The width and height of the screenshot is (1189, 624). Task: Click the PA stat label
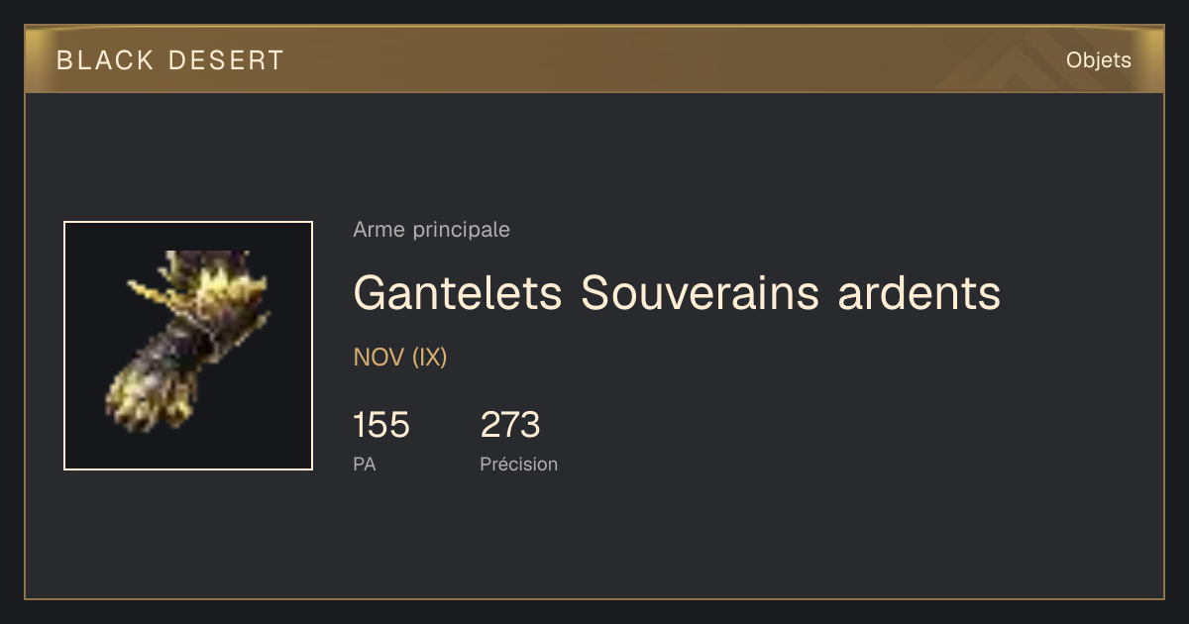(x=365, y=464)
